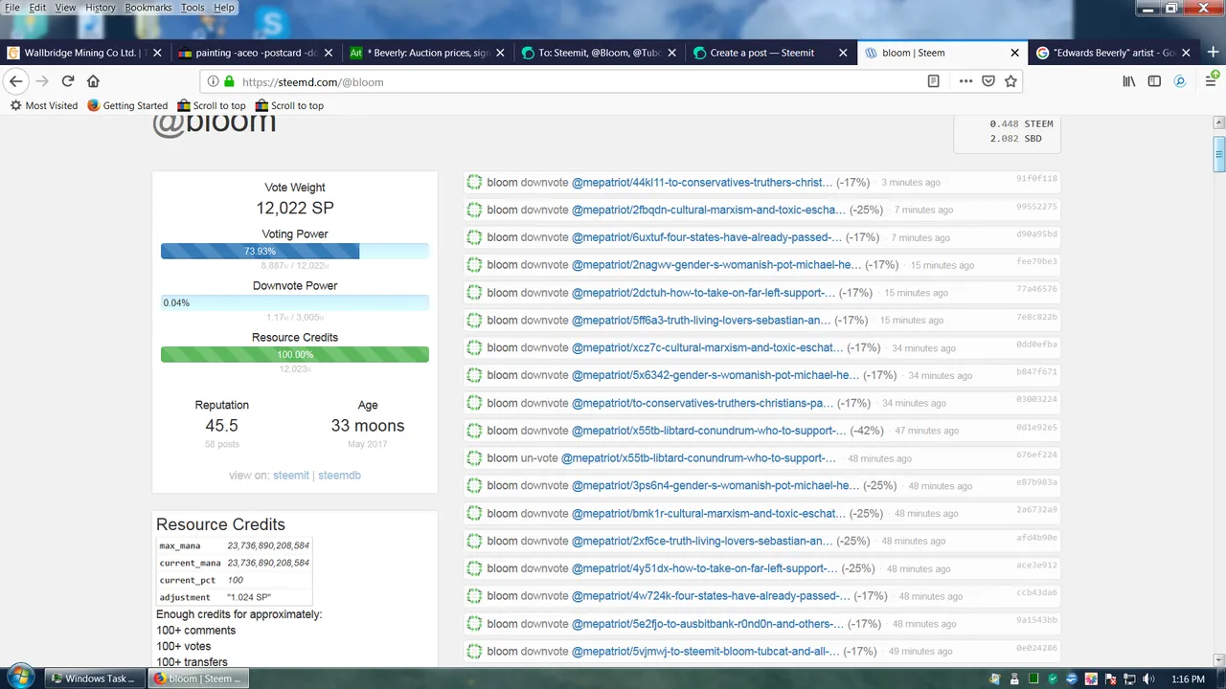Click the age value 33 moons
The height and width of the screenshot is (689, 1226).
pyautogui.click(x=368, y=426)
